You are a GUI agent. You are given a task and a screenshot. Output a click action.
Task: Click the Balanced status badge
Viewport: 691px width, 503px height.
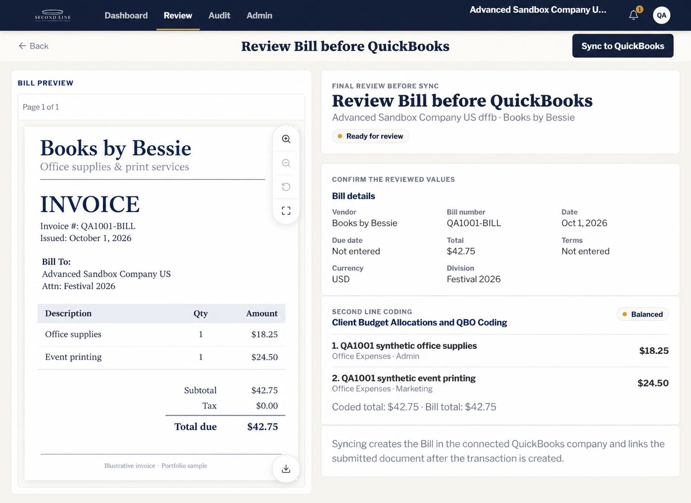(643, 314)
